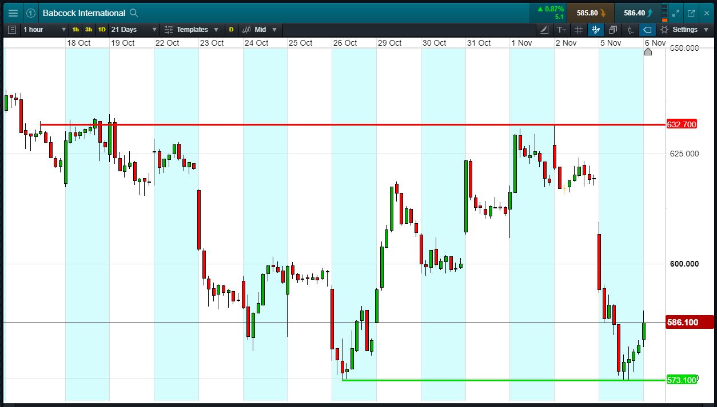The width and height of the screenshot is (717, 407).
Task: Click the current price 586.100 label
Action: point(690,323)
